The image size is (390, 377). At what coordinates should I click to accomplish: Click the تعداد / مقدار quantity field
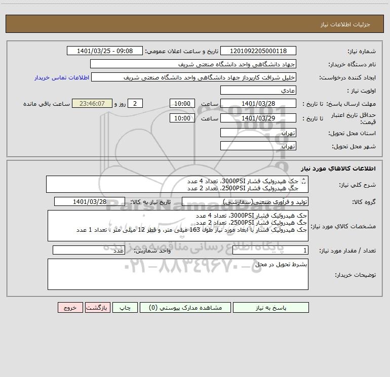270,250
